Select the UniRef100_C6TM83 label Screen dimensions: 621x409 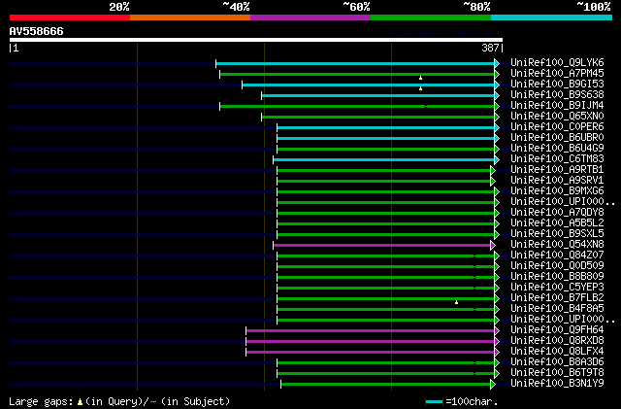coord(557,159)
